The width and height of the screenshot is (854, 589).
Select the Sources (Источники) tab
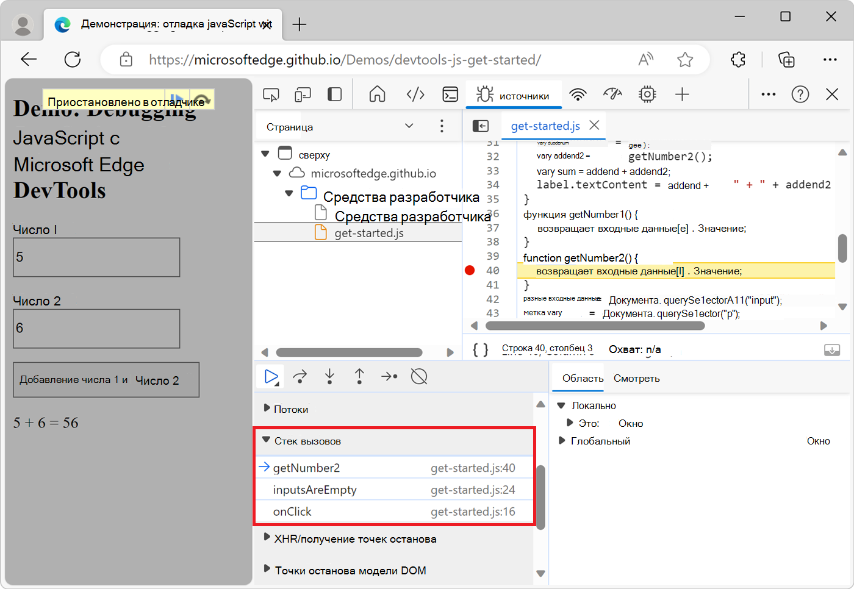[x=514, y=95]
